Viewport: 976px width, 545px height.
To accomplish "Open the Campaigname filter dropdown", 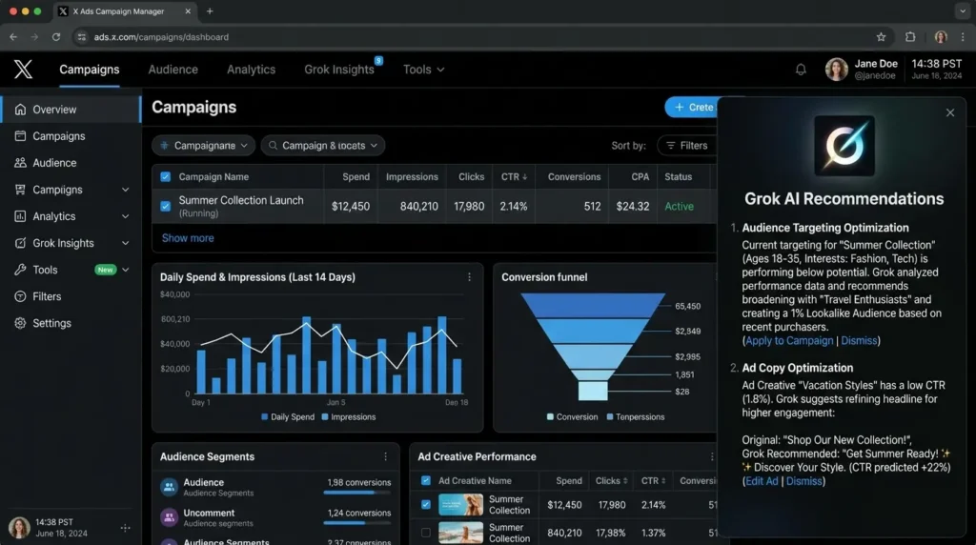I will [x=204, y=146].
